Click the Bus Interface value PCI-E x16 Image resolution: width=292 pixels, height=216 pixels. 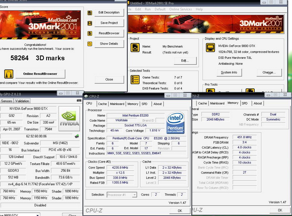click(x=60, y=150)
